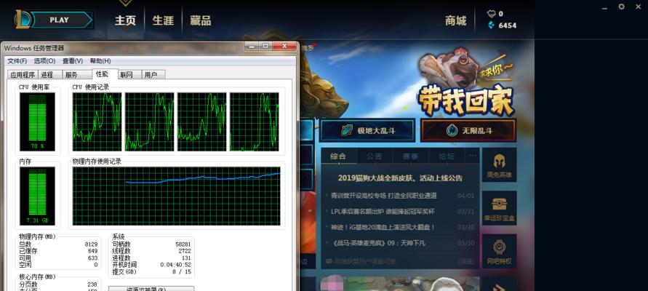Click the 进程数 value 131
Viewport: 648px width, 291px height.
tap(185, 258)
